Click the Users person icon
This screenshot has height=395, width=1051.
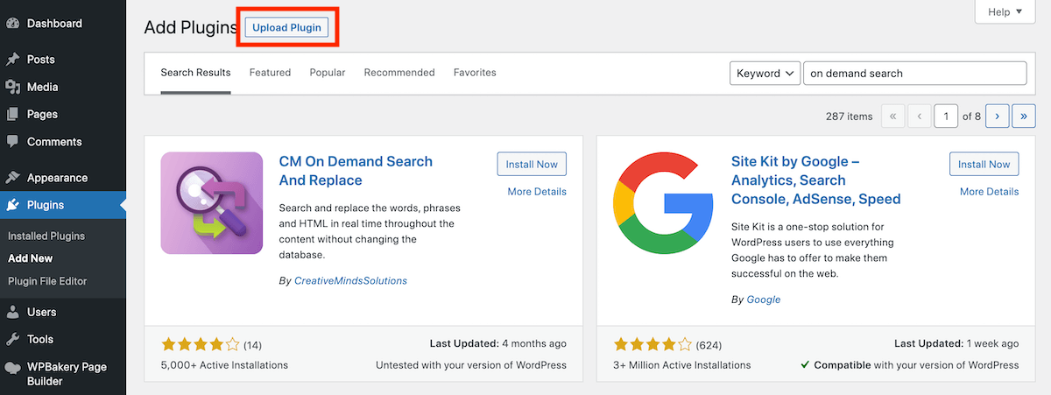pos(12,312)
